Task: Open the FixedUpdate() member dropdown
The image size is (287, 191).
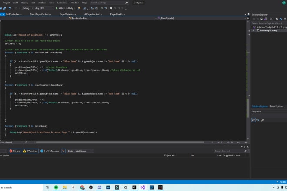Action: point(201,18)
